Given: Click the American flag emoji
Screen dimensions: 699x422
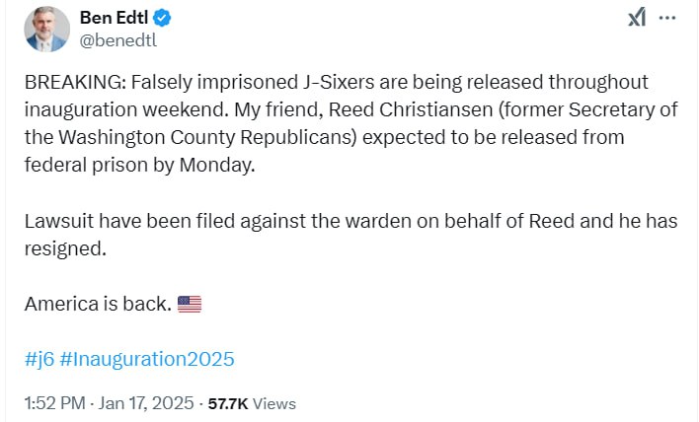Looking at the screenshot, I should [x=189, y=304].
